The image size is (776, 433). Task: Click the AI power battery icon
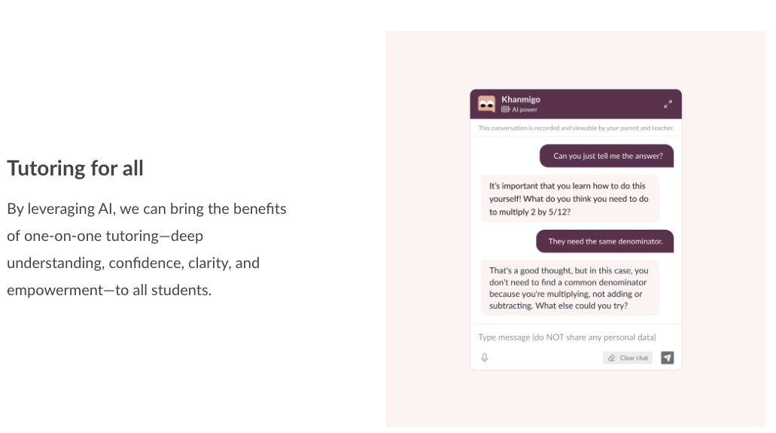coord(505,109)
